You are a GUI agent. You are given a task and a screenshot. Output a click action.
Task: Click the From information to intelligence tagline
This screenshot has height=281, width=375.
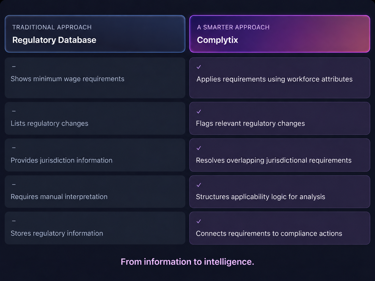tap(187, 262)
